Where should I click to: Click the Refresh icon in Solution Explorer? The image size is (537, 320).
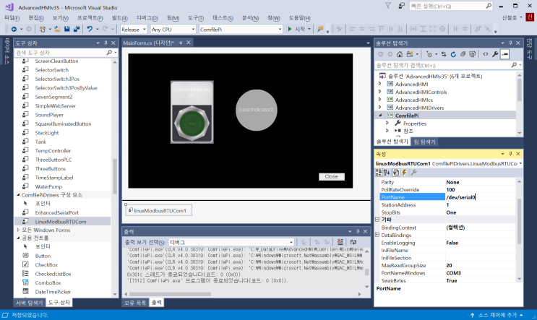tap(454, 54)
